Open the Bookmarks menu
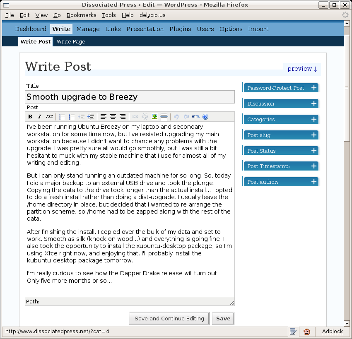The height and width of the screenshot is (339, 352). click(x=82, y=15)
